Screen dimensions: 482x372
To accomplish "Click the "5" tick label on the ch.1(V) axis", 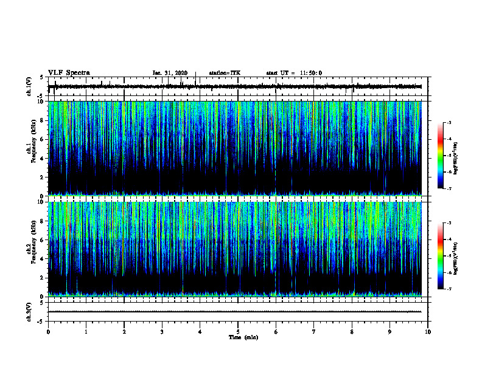I will click(x=42, y=77).
